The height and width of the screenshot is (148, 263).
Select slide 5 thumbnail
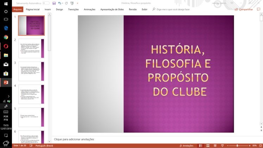click(x=31, y=117)
